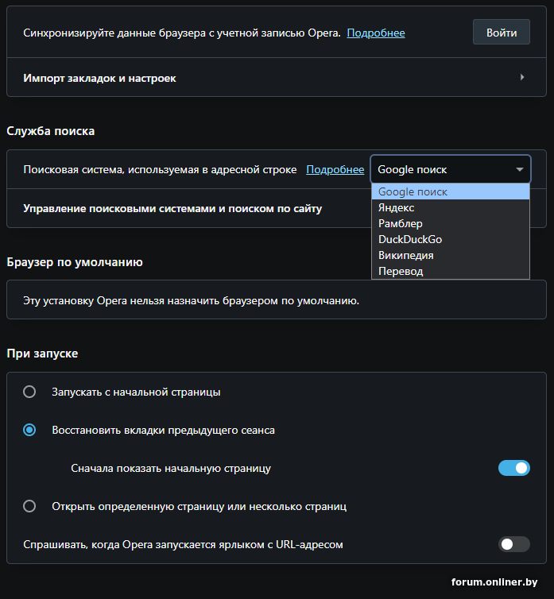This screenshot has width=554, height=599.
Task: Disable Сначала показать начальную страницу toggle
Action: point(513,468)
